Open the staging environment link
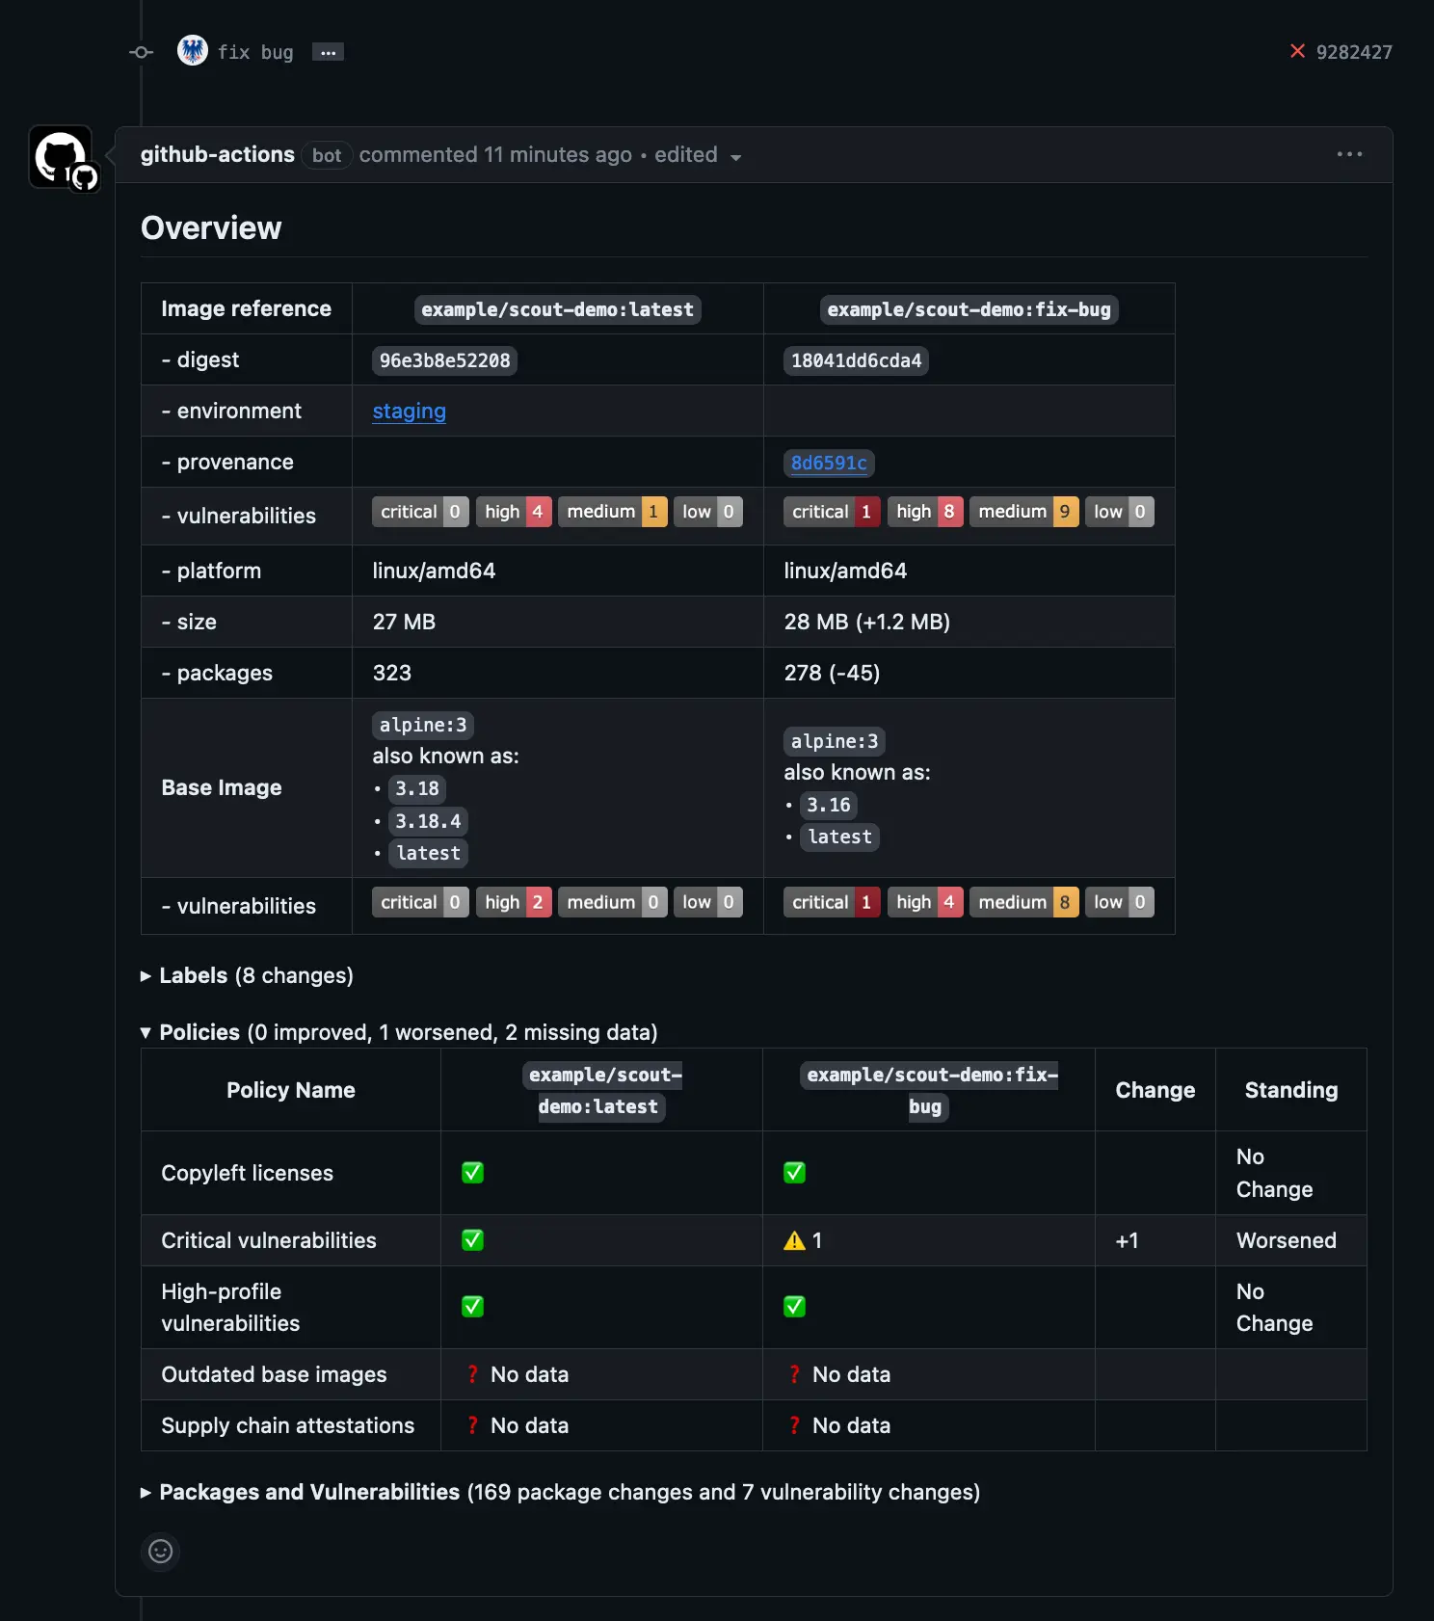Screen dimensions: 1434x1621 click(409, 412)
